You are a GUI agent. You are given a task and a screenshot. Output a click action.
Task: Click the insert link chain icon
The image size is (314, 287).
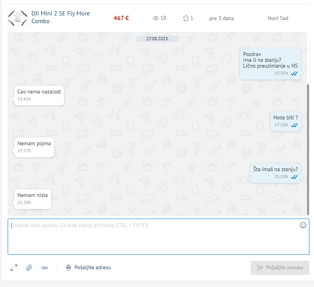click(x=45, y=268)
